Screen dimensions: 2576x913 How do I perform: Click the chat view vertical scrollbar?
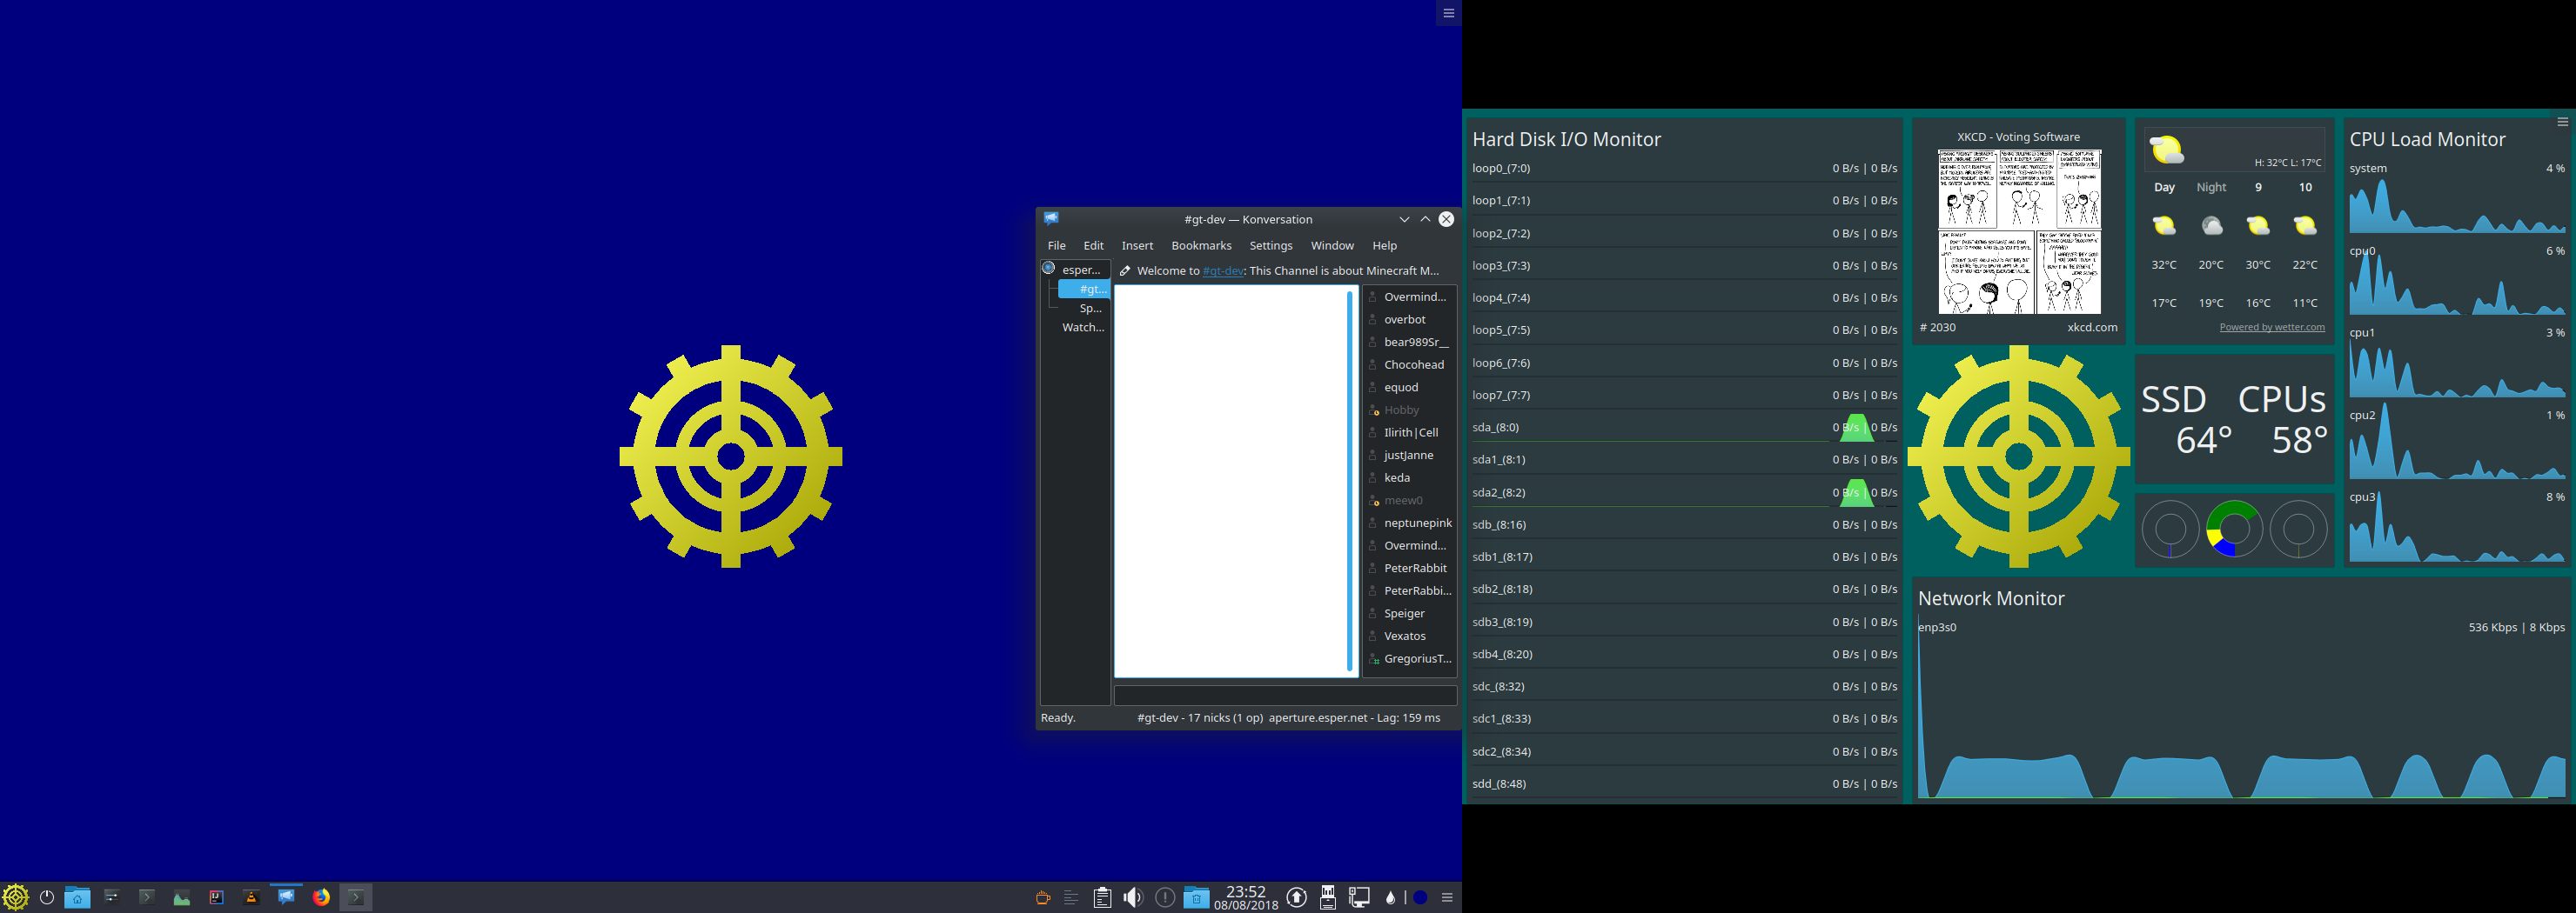click(x=1349, y=479)
